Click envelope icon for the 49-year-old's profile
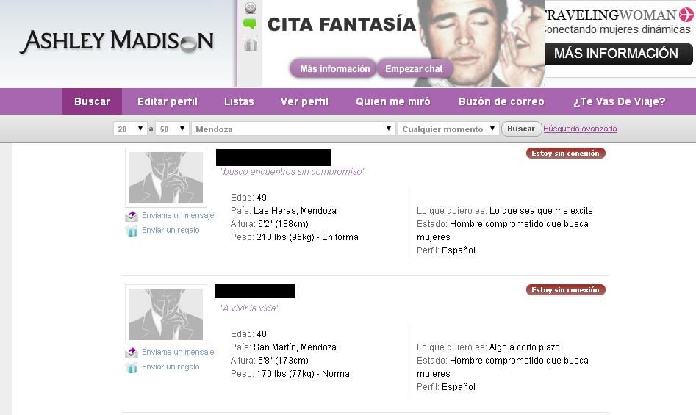This screenshot has height=415, width=696. [x=132, y=216]
